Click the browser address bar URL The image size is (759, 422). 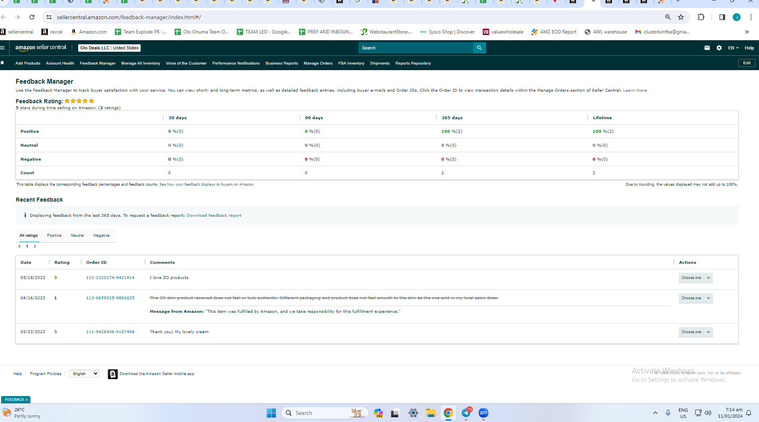129,17
